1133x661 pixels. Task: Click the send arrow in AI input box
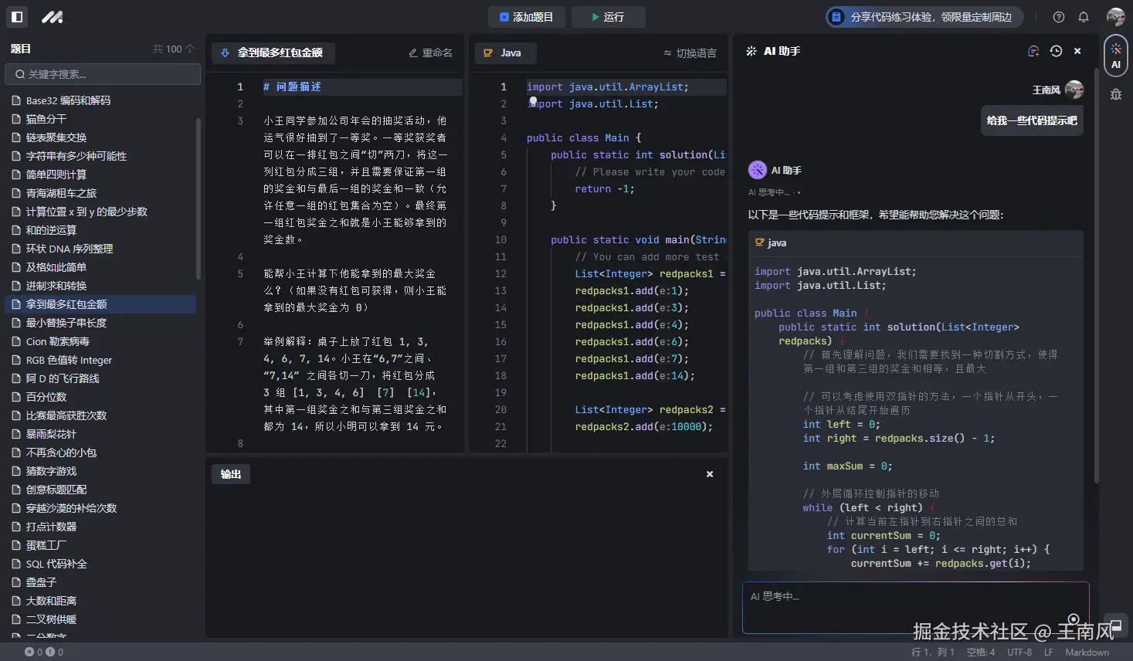(1074, 620)
